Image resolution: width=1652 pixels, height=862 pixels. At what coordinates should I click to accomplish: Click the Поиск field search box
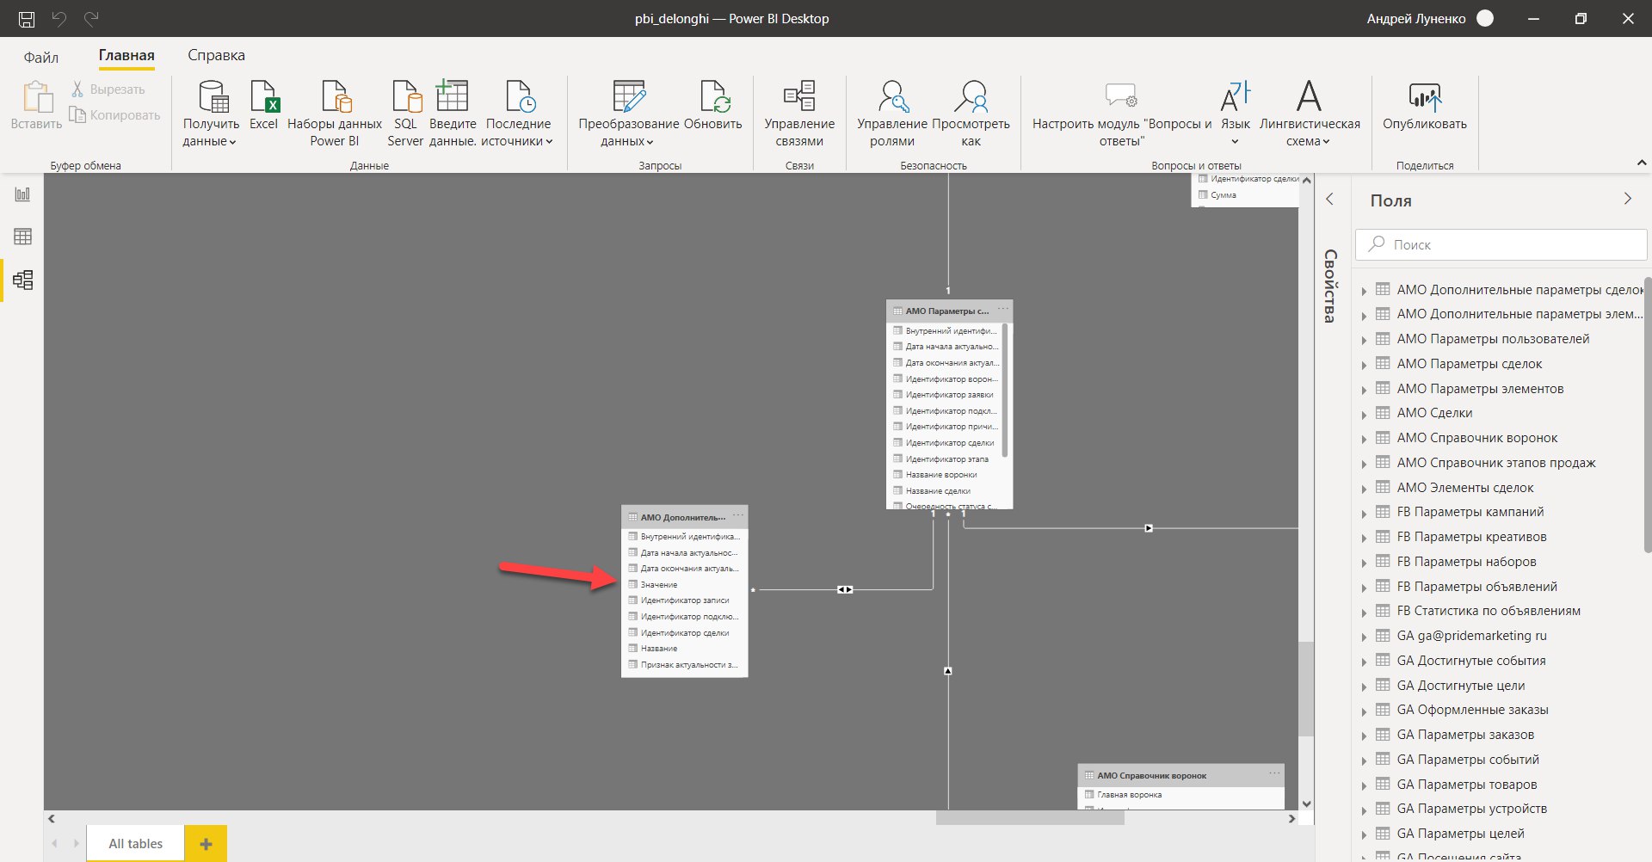point(1501,245)
